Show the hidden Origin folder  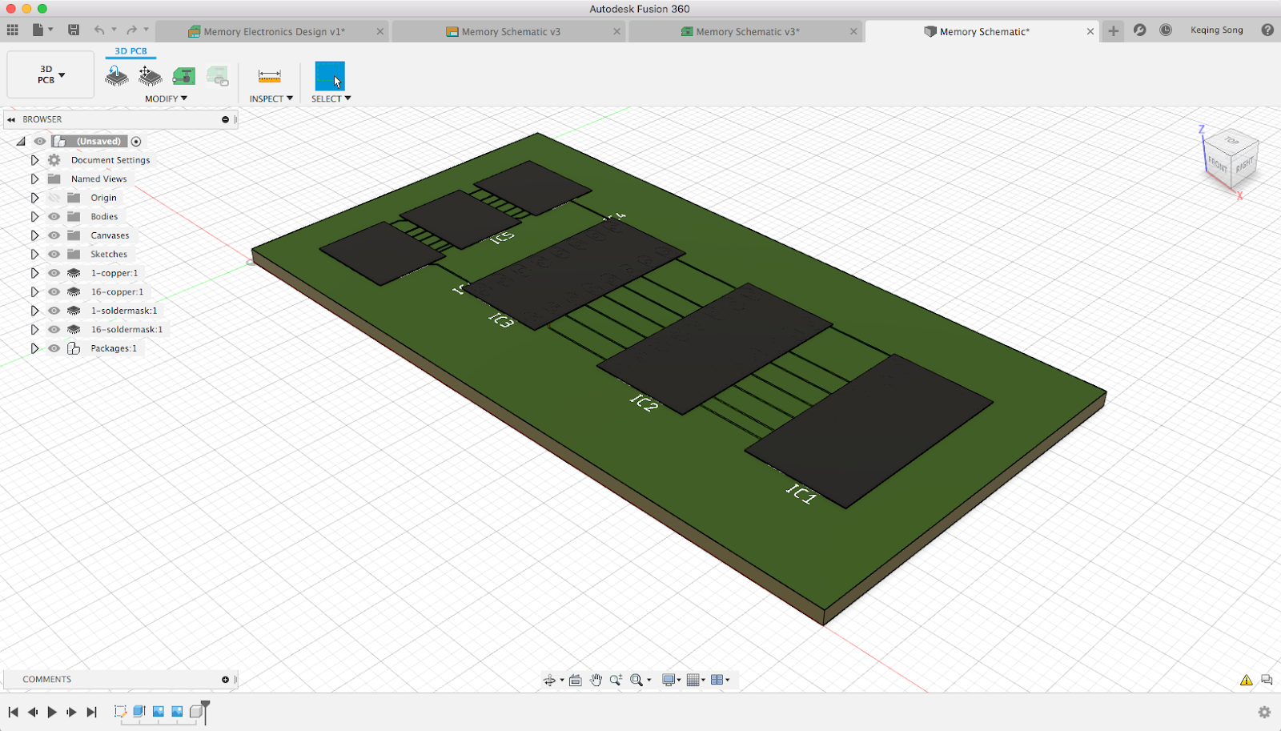click(54, 198)
